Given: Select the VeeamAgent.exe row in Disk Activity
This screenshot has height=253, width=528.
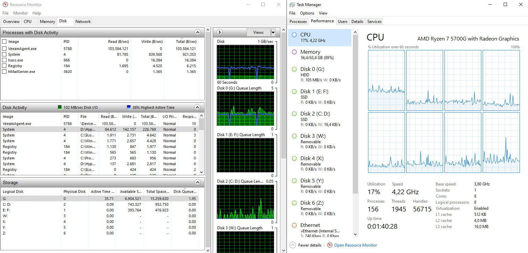Looking at the screenshot, I should click(x=99, y=124).
